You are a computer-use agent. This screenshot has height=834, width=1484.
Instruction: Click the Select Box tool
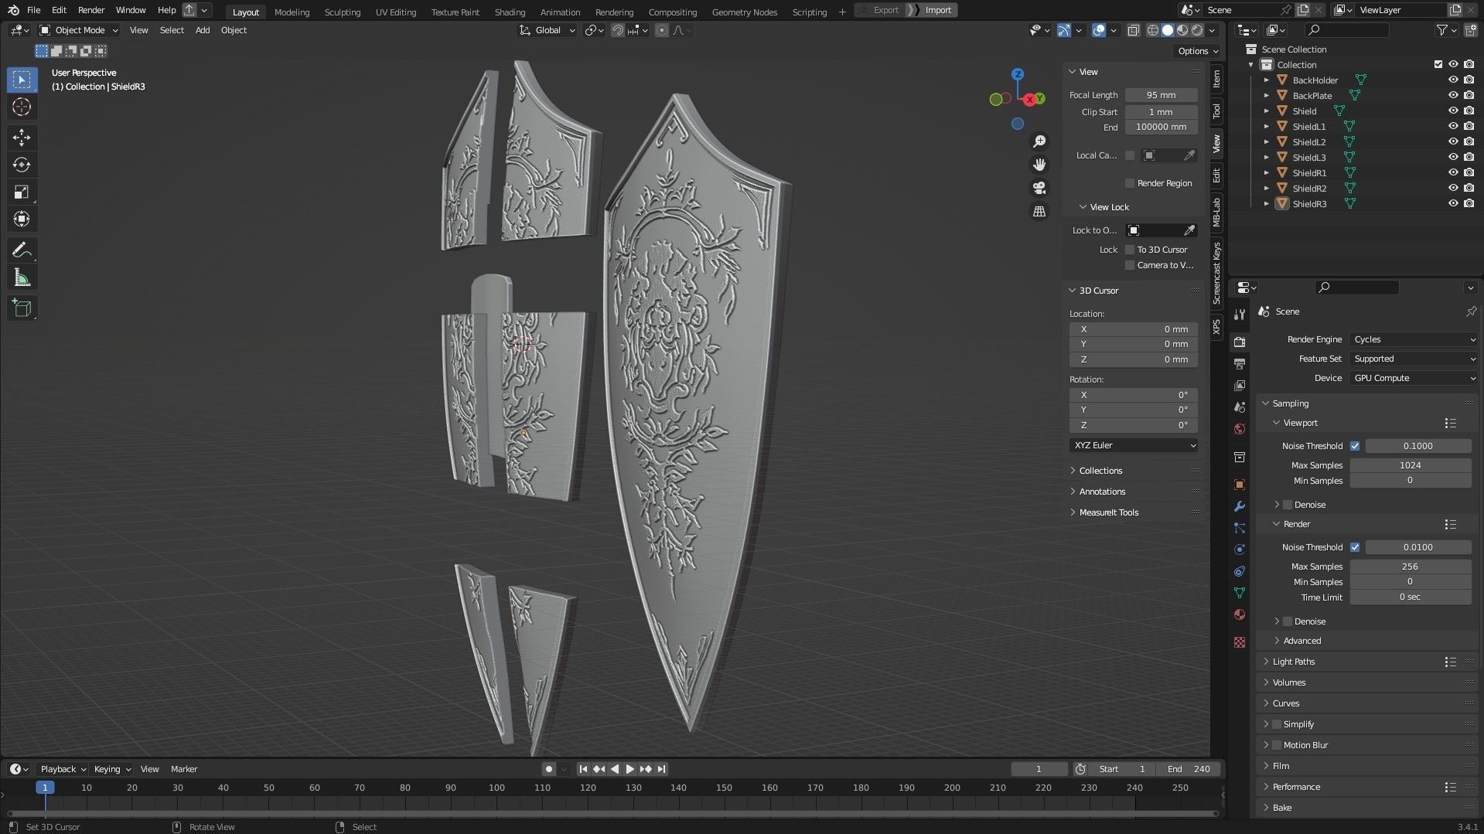[22, 80]
